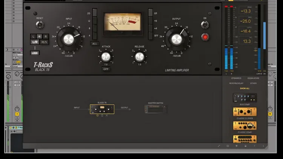This screenshot has height=159, width=283.
Task: Click the VU meter display
Action: click(x=123, y=22)
